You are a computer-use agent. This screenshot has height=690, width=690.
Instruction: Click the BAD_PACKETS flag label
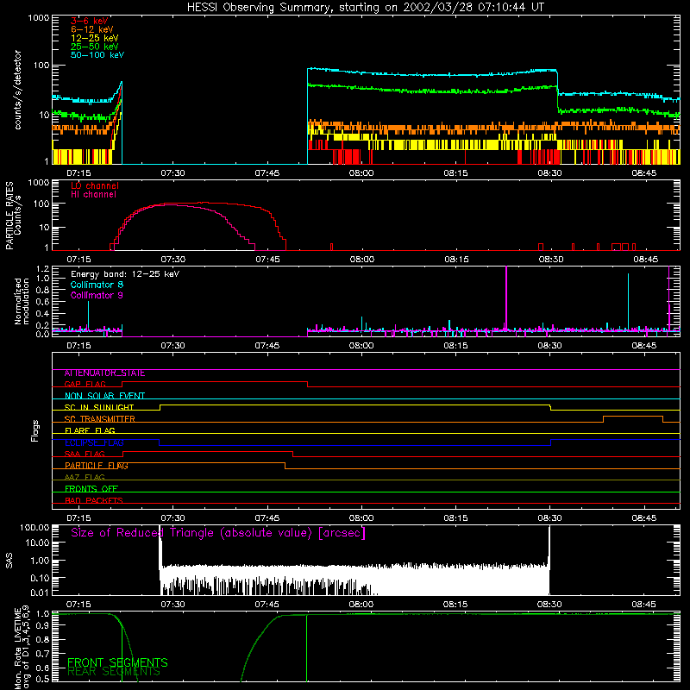tap(94, 501)
